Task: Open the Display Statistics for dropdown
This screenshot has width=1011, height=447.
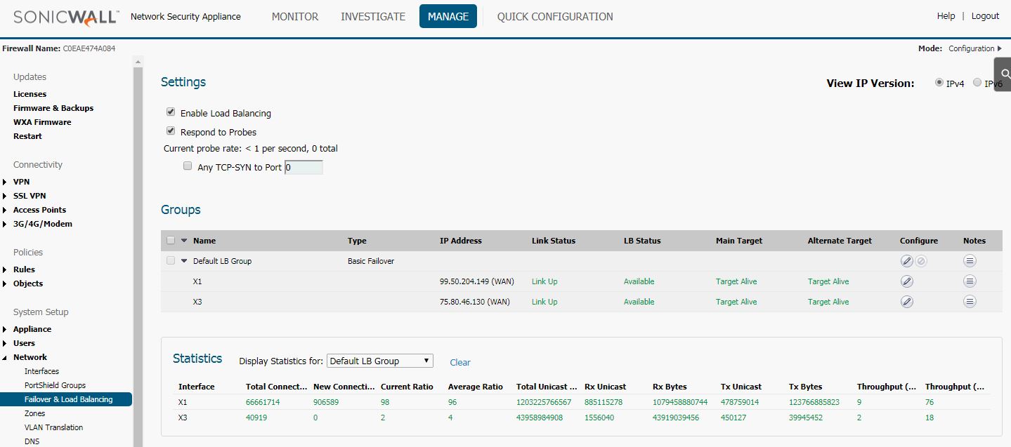Action: [380, 361]
